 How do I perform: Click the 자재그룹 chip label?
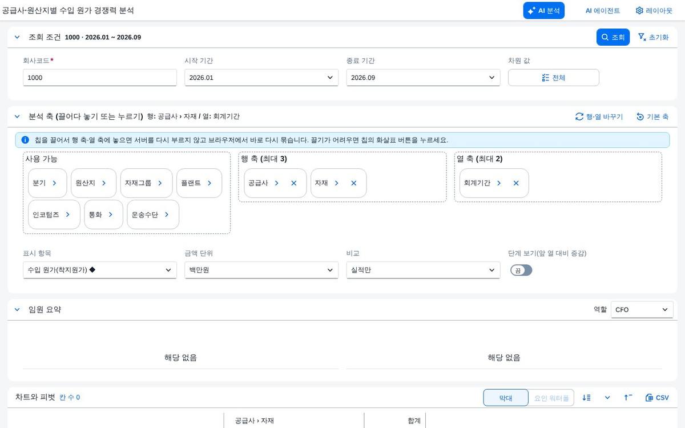[x=138, y=183]
